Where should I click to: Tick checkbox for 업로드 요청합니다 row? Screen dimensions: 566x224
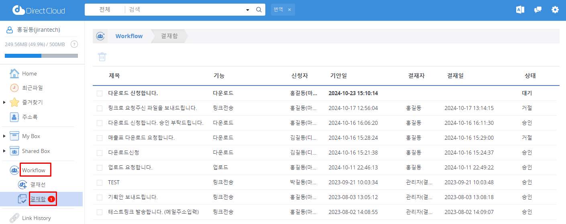[100, 168]
